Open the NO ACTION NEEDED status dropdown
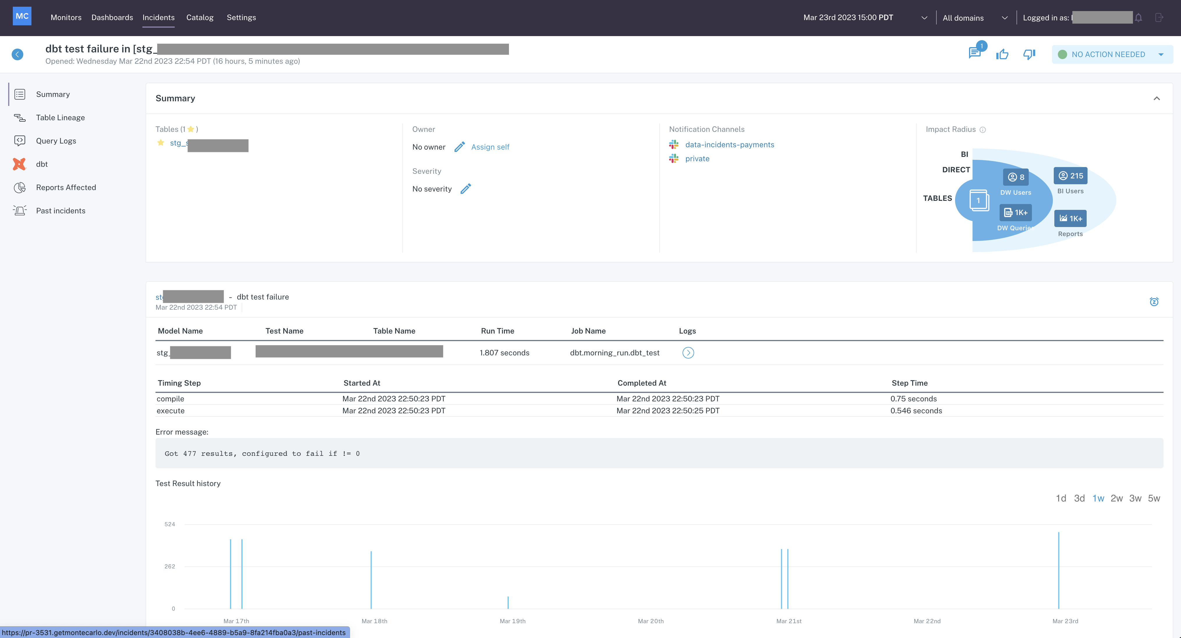 (1112, 54)
